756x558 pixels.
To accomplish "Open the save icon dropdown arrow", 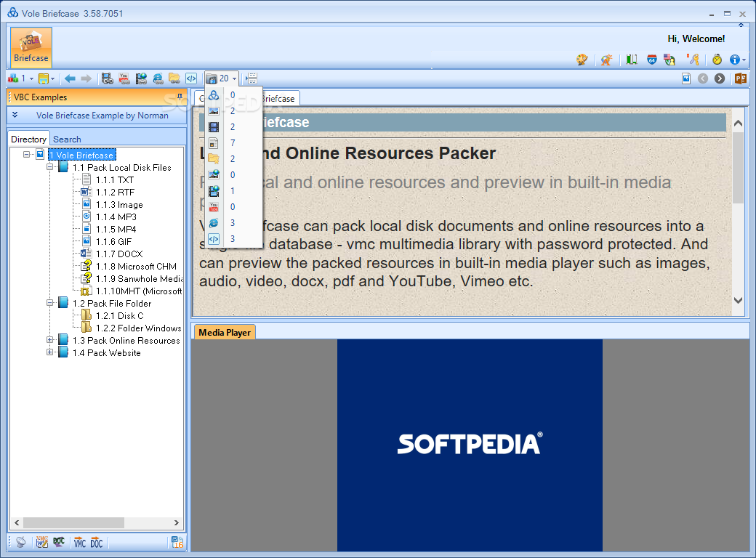I will (52, 78).
